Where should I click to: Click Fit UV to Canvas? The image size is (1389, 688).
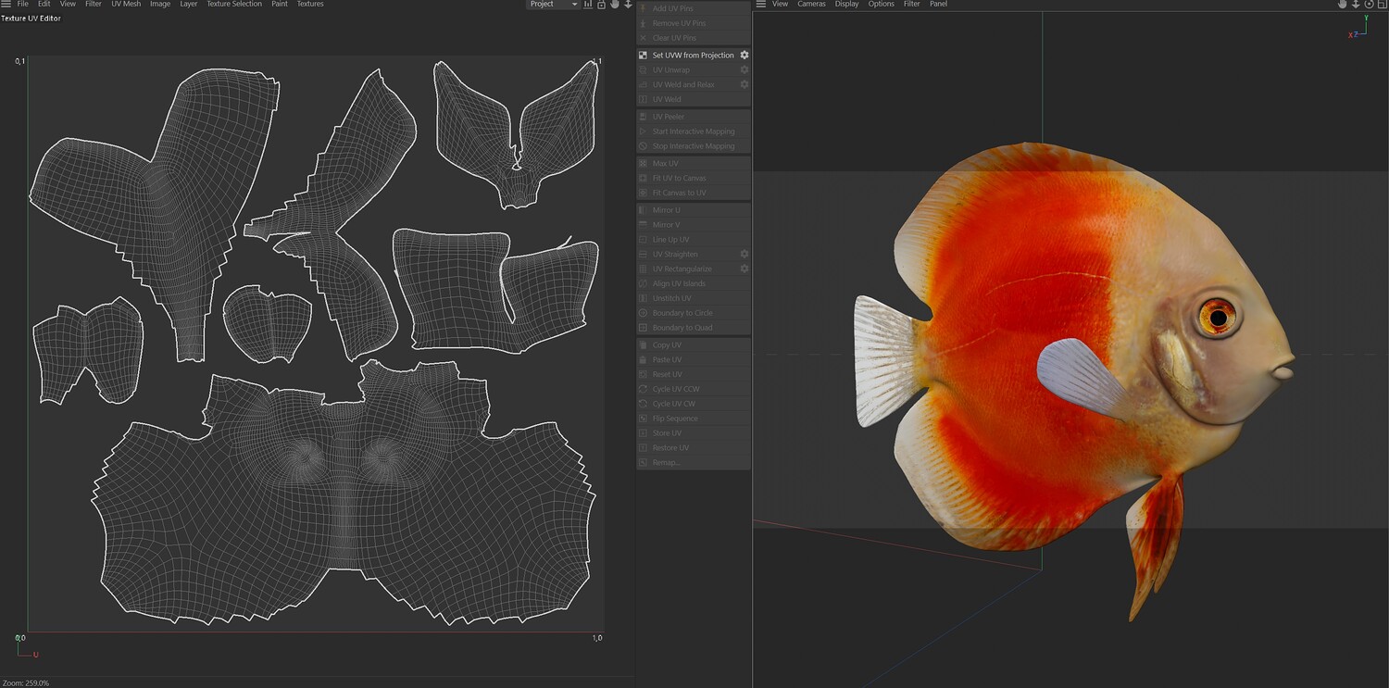694,178
